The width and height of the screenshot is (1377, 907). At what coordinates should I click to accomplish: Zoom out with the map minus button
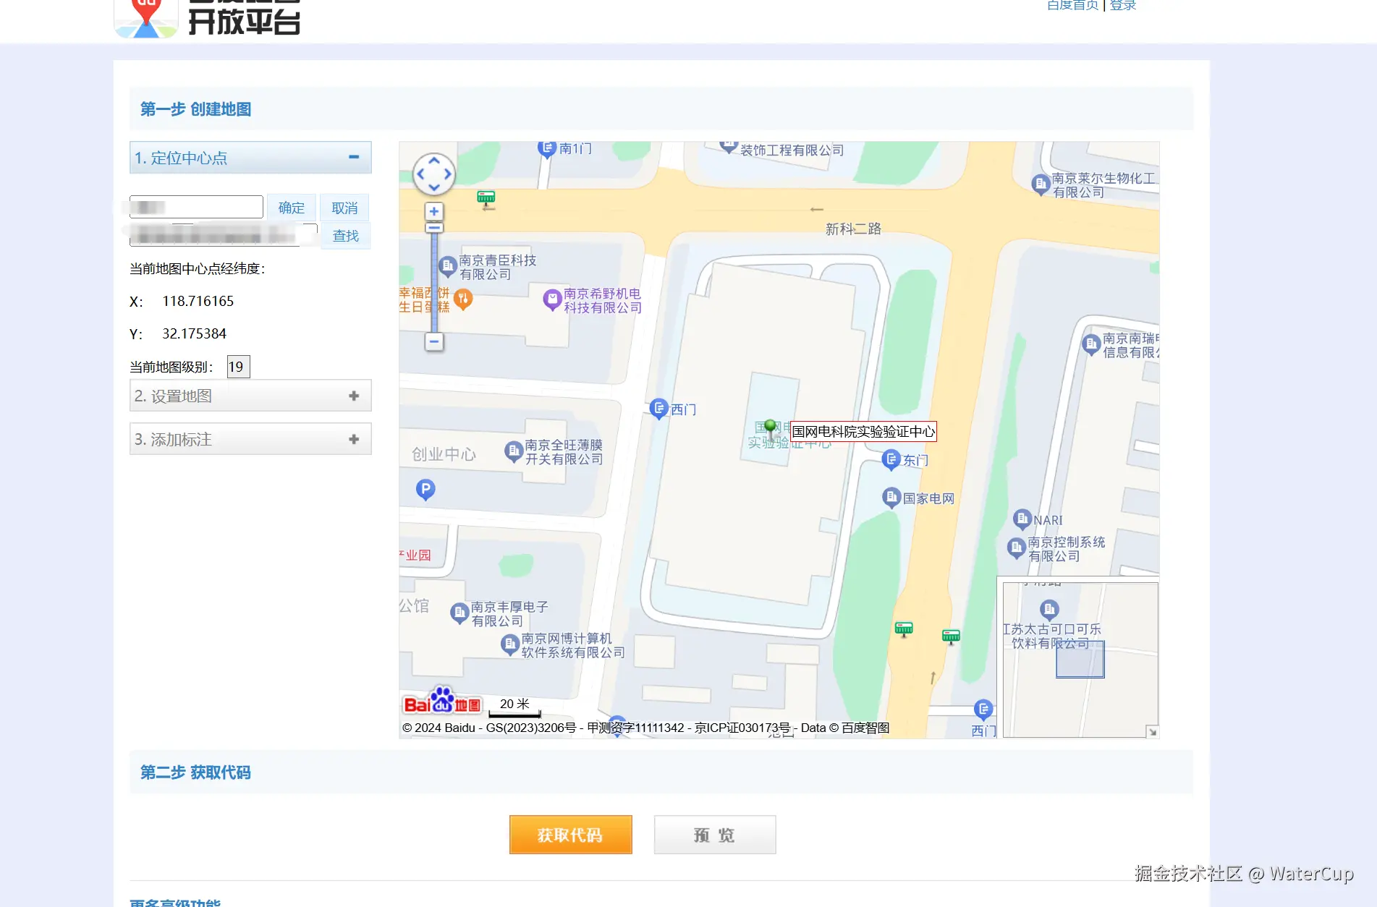[x=433, y=341]
